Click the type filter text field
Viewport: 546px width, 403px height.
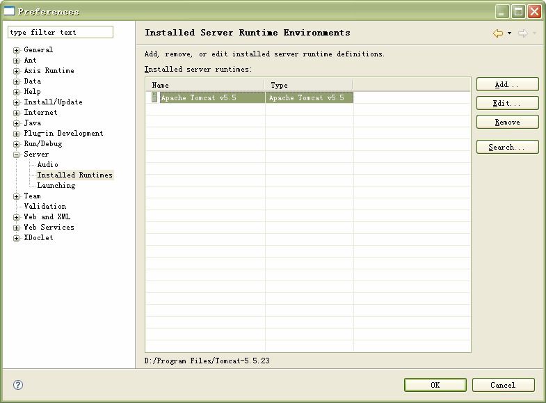(61, 32)
